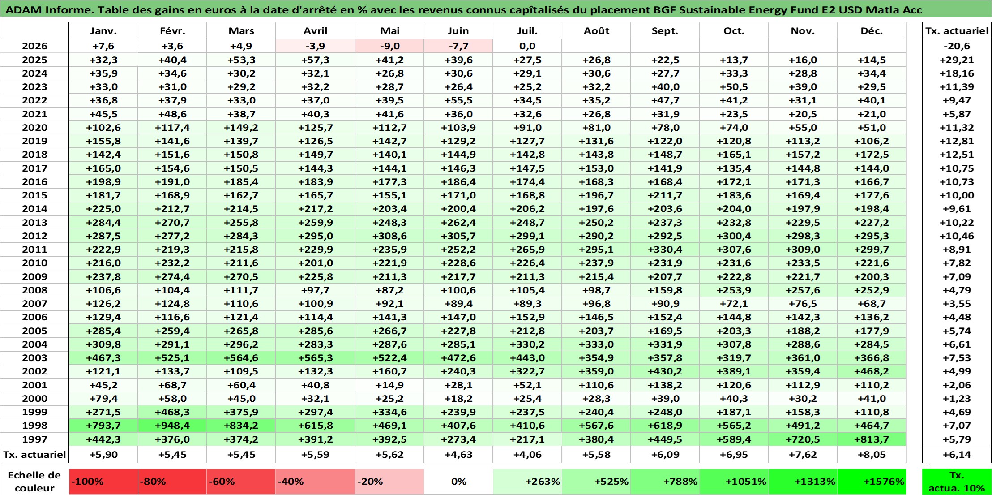Select the +1051% green scale swatch
This screenshot has height=495, width=992.
pos(734,482)
